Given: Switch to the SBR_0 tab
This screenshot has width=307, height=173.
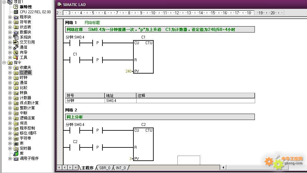Looking at the screenshot, I should coord(105,168).
